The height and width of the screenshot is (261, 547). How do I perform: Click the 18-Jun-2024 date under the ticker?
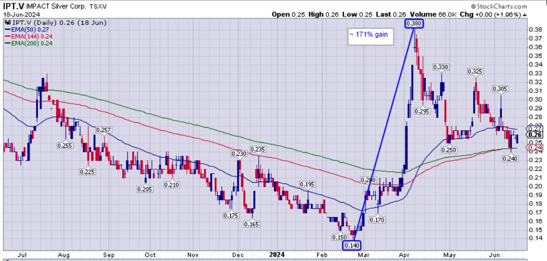click(21, 14)
